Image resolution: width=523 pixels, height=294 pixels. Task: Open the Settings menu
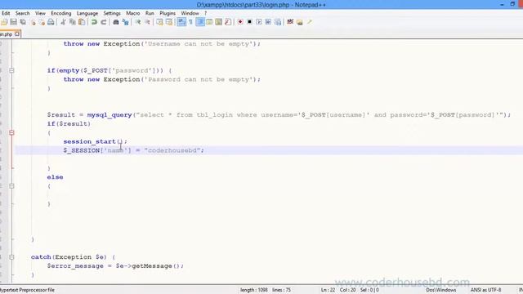point(112,13)
